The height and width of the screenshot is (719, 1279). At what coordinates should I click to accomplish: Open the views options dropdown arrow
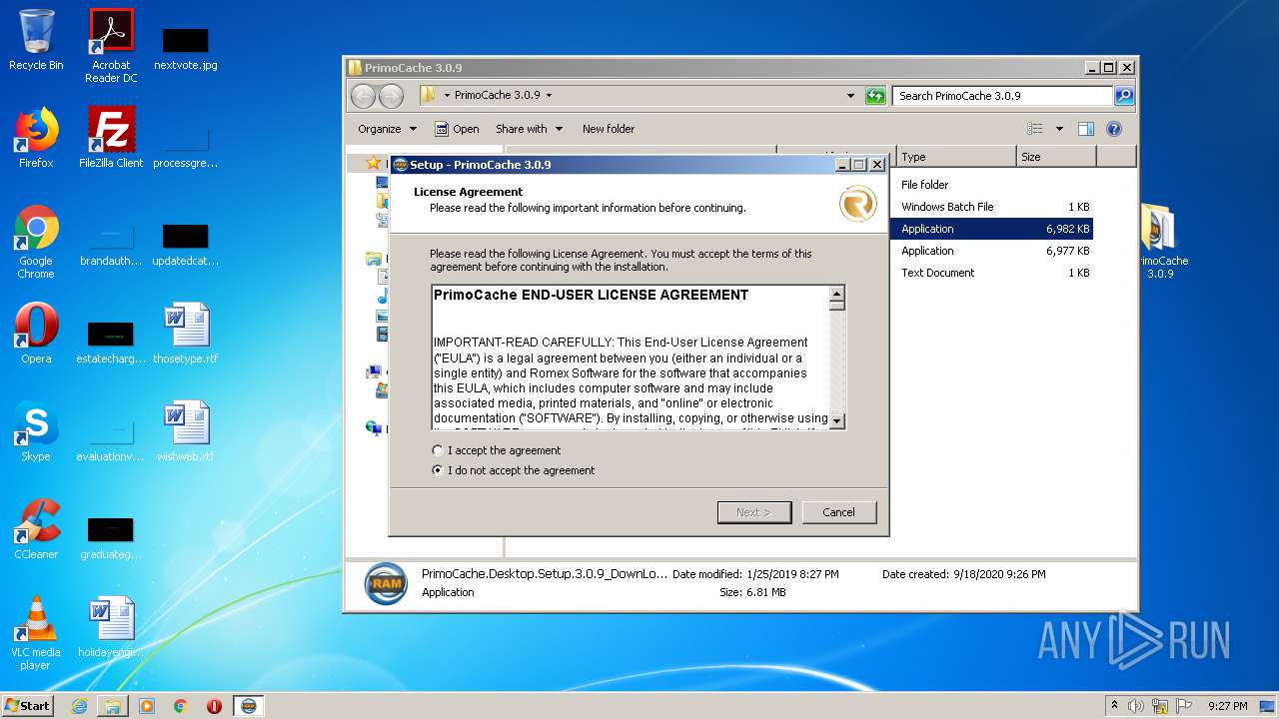coord(1059,129)
